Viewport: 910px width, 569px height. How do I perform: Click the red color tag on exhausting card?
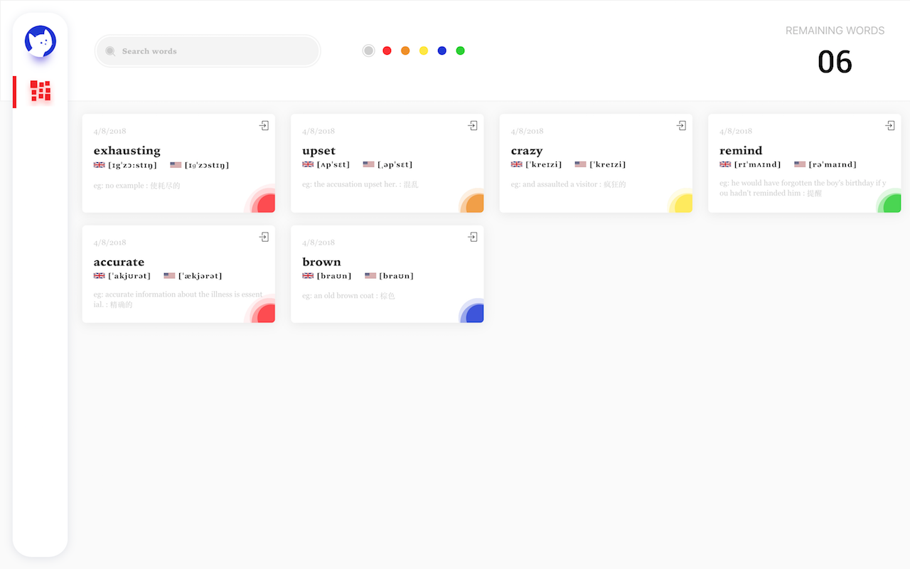pos(266,203)
